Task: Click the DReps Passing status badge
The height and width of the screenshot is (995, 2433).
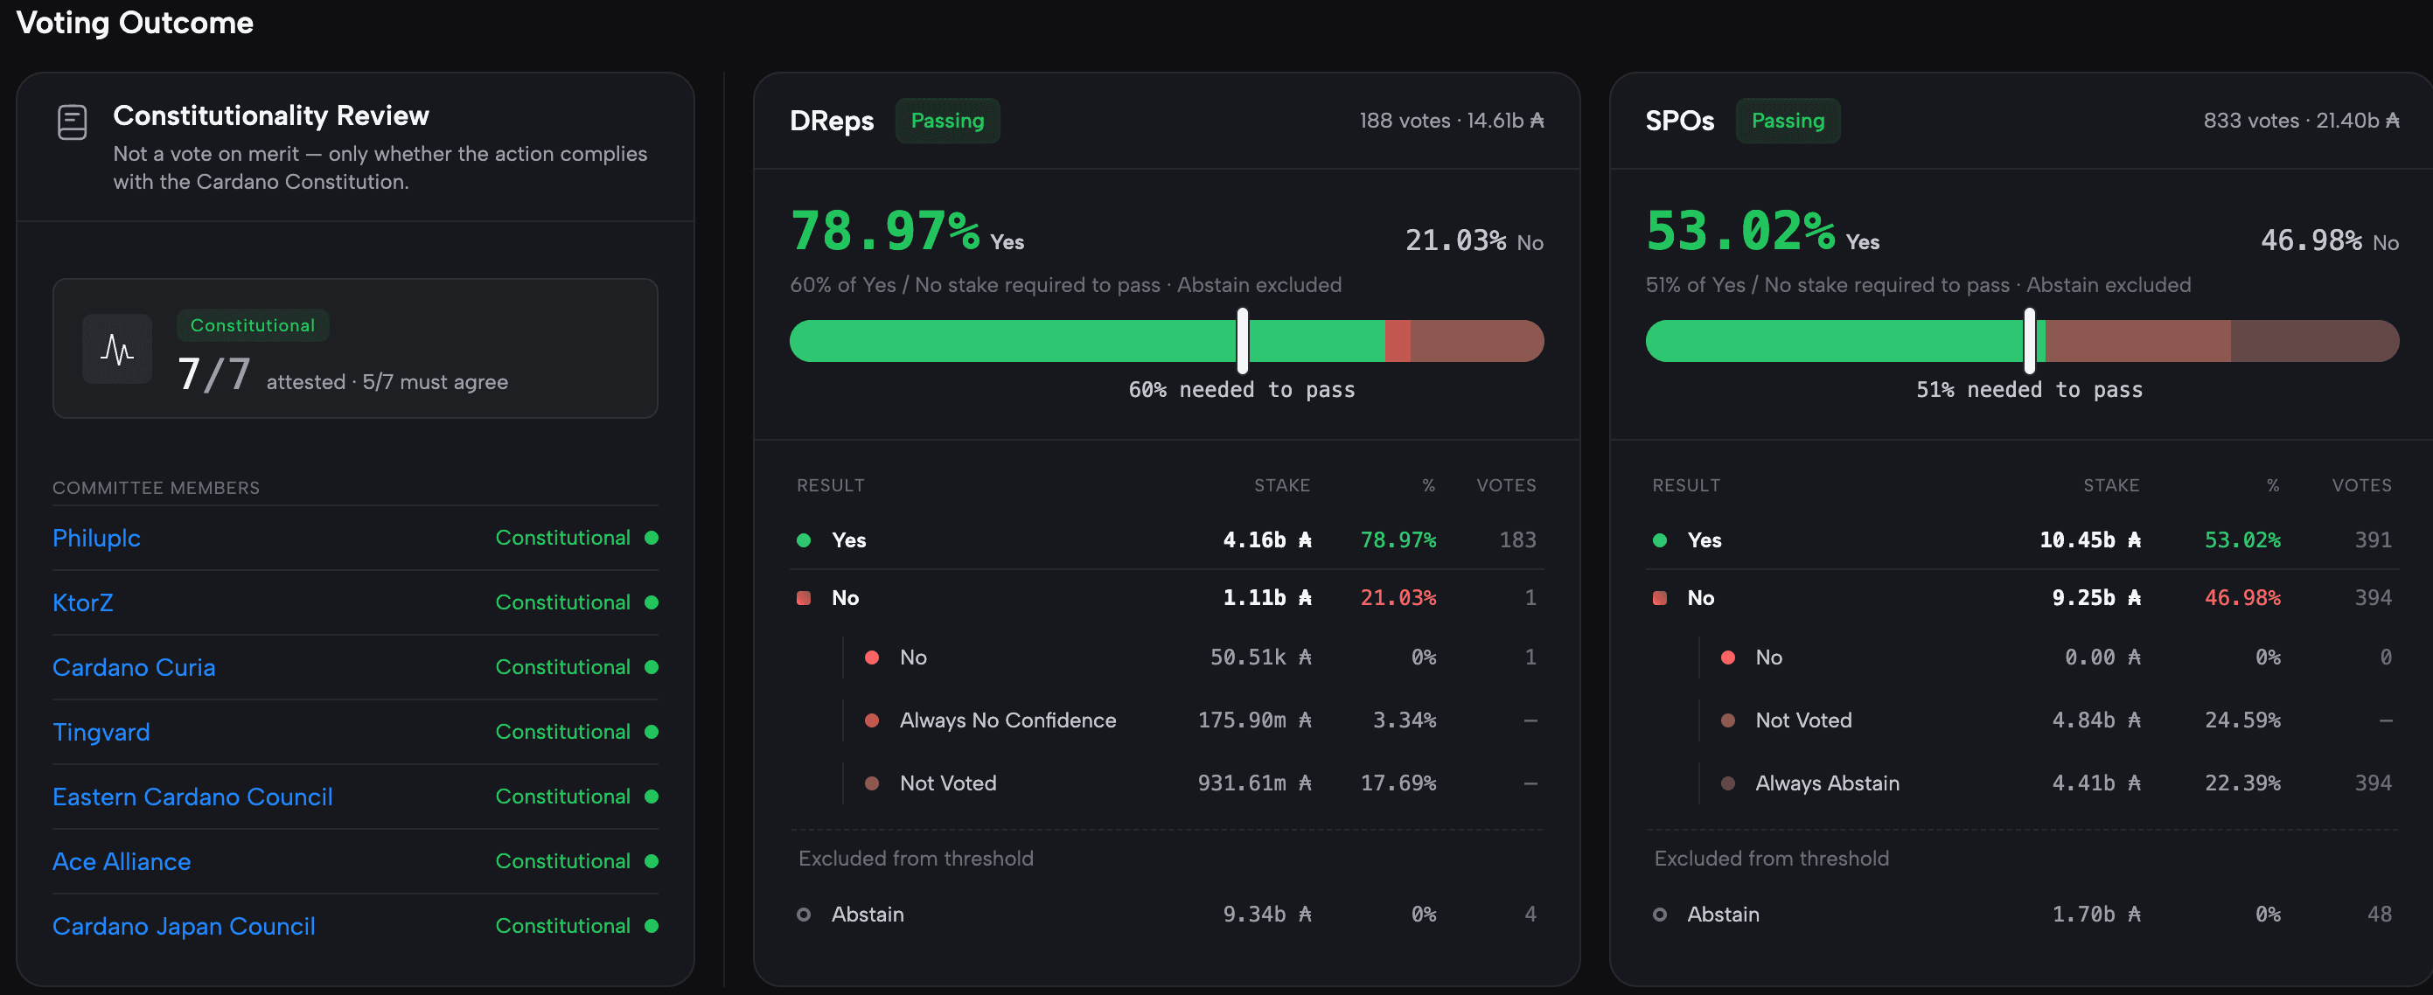Action: (x=947, y=121)
